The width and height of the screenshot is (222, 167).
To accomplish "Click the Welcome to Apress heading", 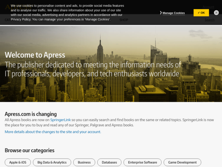I will click(x=35, y=55).
